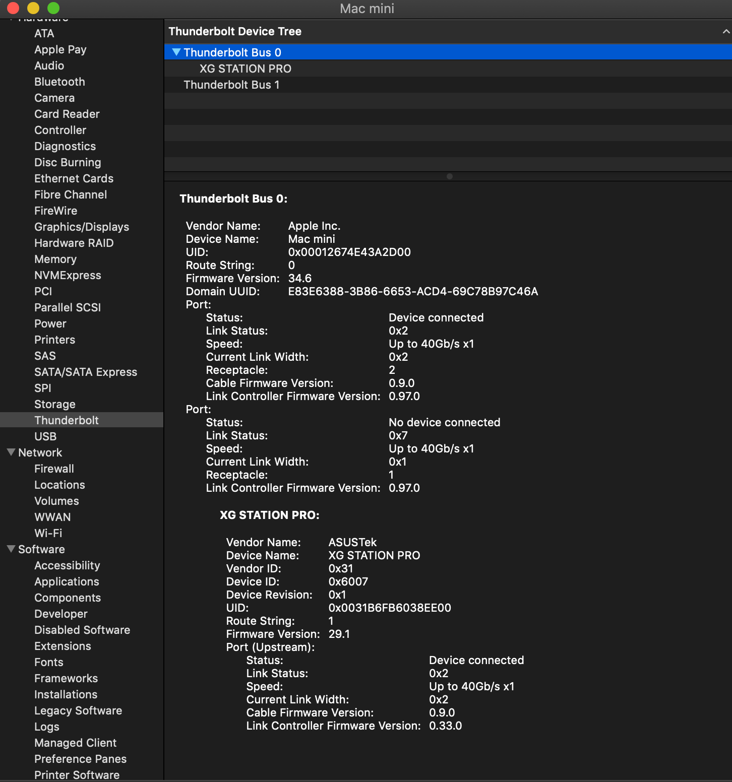732x782 pixels.
Task: Select Graphics/Displays entry
Action: click(82, 227)
